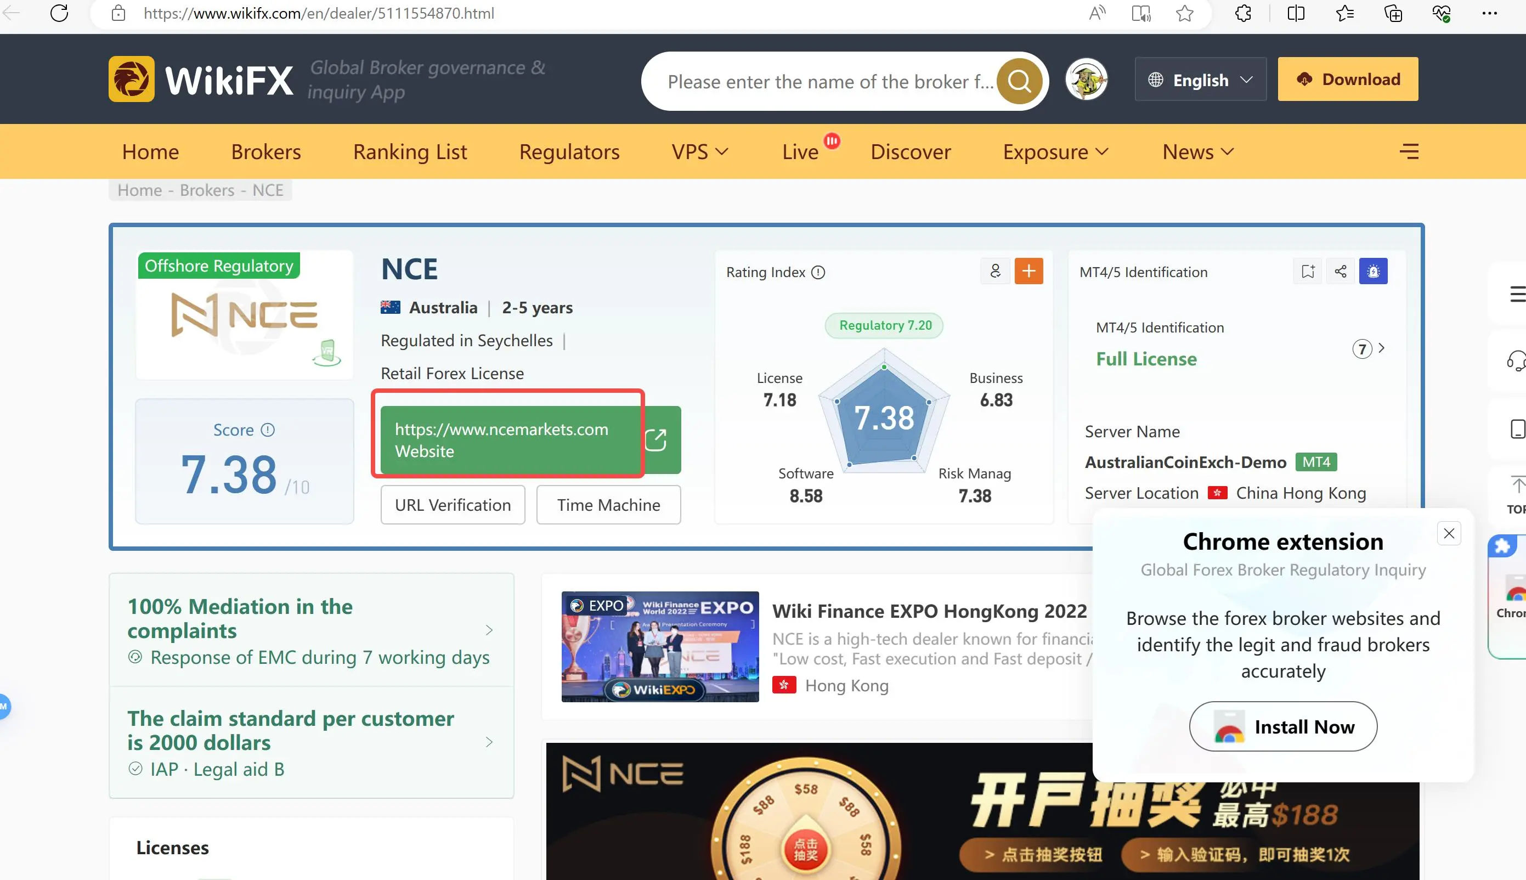Click the WikiFX logo
This screenshot has height=880, width=1526.
pos(201,79)
